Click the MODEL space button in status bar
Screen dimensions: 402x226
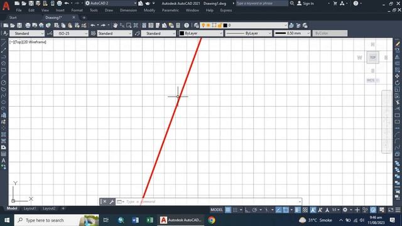(217, 210)
